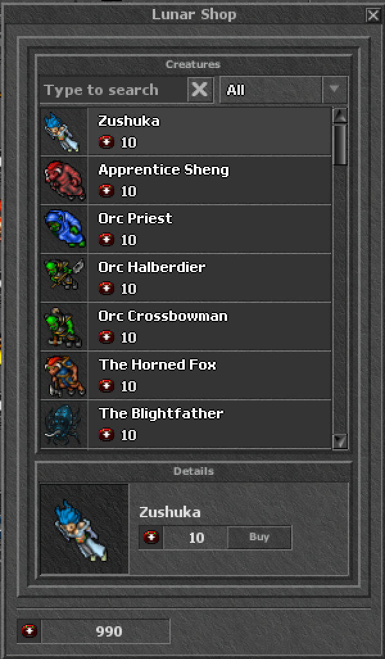Select The Horned Fox sprite icon
Image resolution: width=385 pixels, height=659 pixels.
click(64, 375)
